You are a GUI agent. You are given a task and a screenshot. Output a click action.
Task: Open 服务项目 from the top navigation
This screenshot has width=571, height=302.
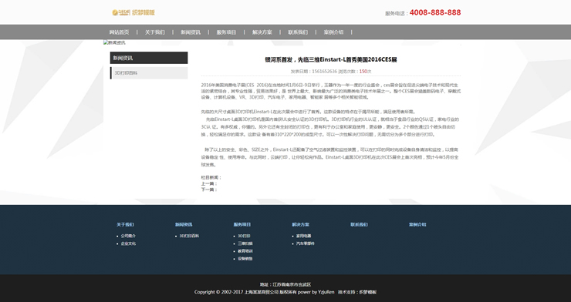pyautogui.click(x=226, y=32)
